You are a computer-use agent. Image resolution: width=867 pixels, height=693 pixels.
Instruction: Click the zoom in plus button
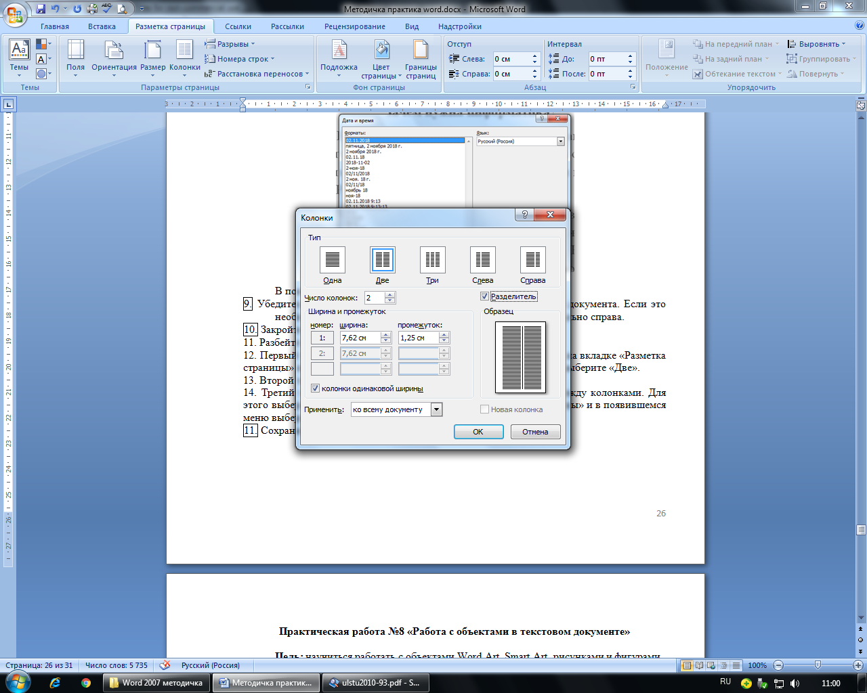[858, 665]
